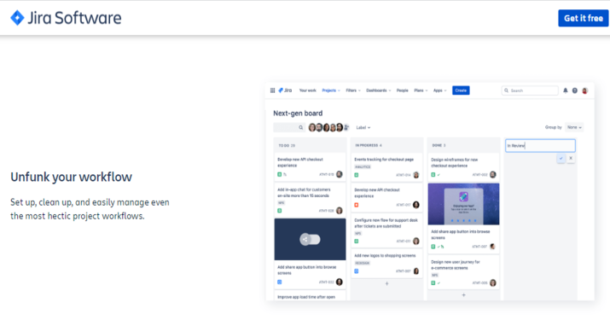
Task: Open the Group by None dropdown
Action: coord(574,127)
